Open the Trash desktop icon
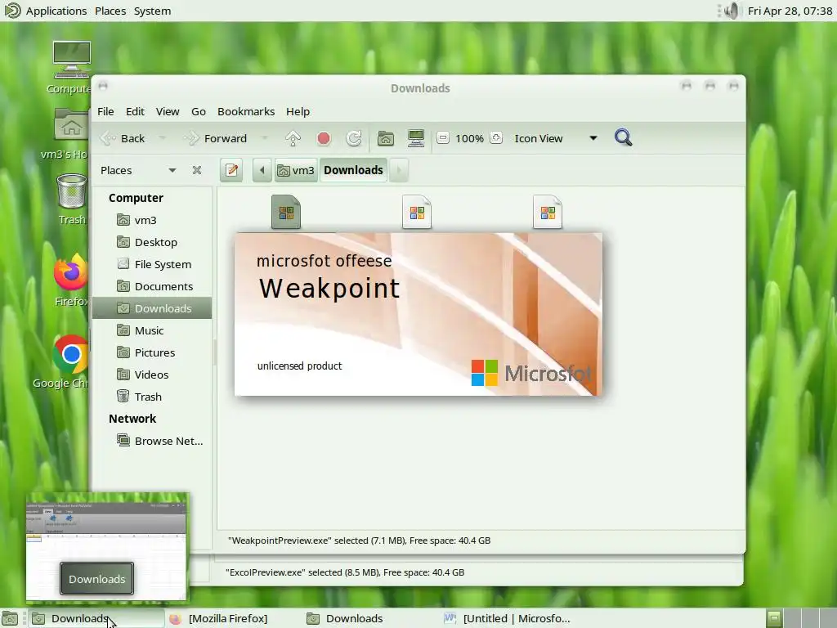The image size is (837, 628). coord(72,200)
